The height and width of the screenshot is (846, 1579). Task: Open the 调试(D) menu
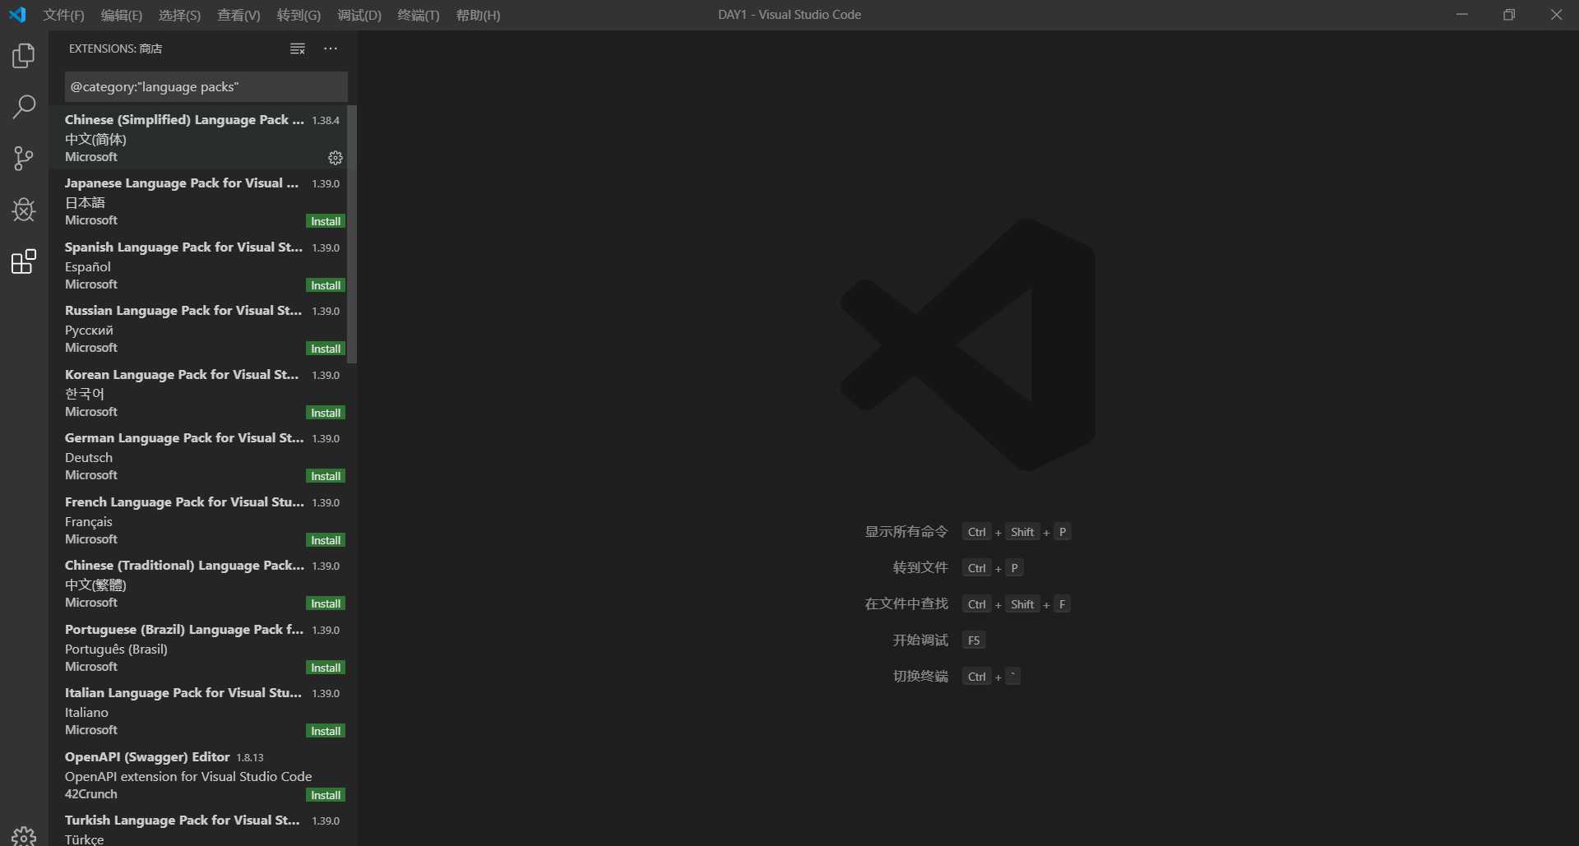click(359, 15)
